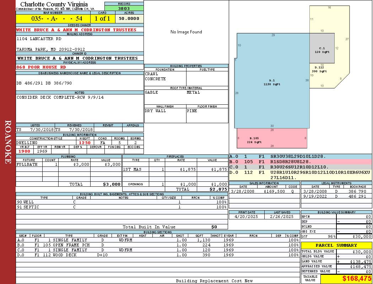Click the Parcel Summary yellow header
This screenshot has width=373, height=284.
click(x=336, y=245)
